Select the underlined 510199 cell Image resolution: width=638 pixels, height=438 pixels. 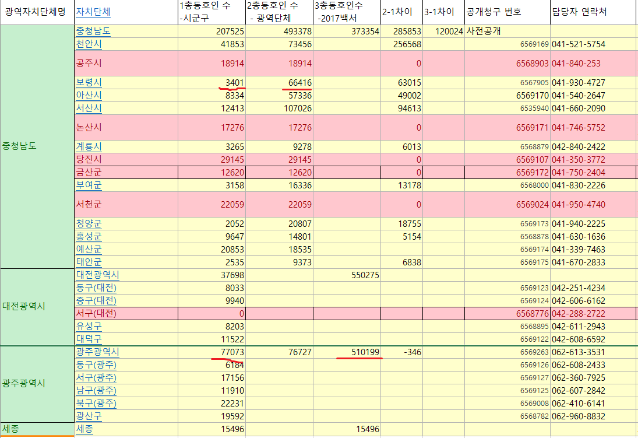click(x=347, y=352)
